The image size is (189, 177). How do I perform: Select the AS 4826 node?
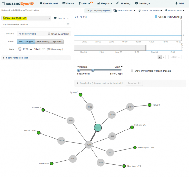tap(89, 107)
